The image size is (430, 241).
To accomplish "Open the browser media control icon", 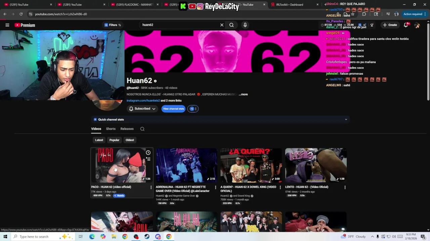I will pyautogui.click(x=388, y=14).
